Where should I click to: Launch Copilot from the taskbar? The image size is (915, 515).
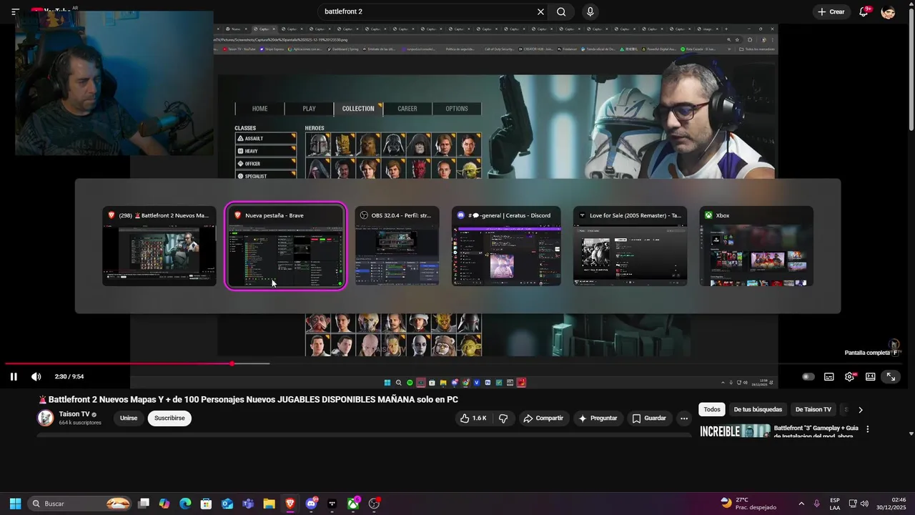164,504
